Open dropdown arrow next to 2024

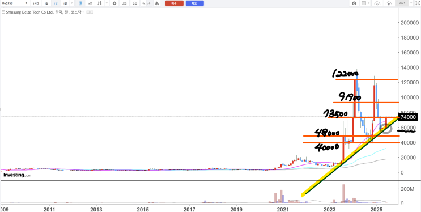coord(411,3)
